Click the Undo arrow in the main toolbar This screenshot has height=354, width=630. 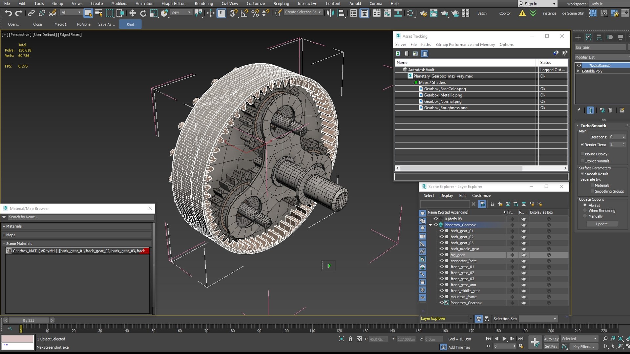tap(8, 13)
